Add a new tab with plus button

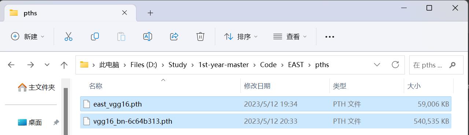(x=150, y=13)
